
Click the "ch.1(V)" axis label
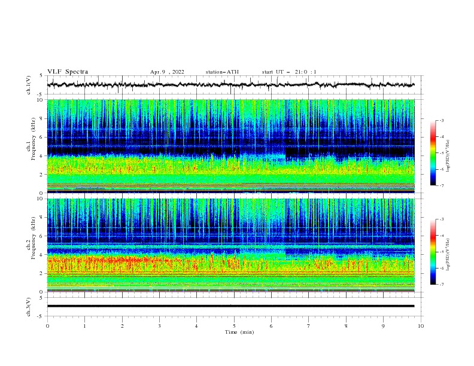tap(29, 85)
